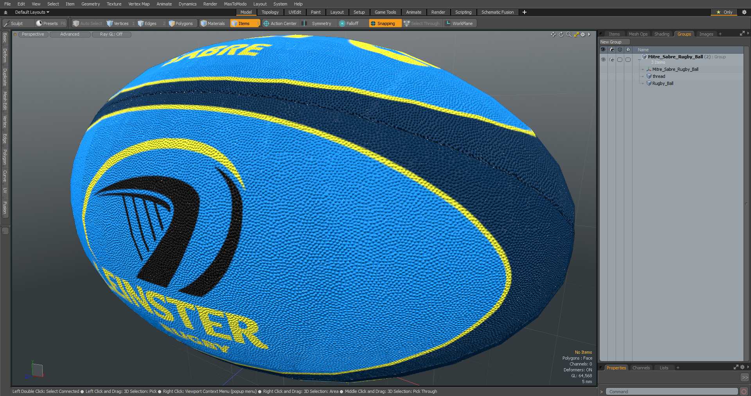
Task: Click the command record circle button
Action: click(744, 392)
